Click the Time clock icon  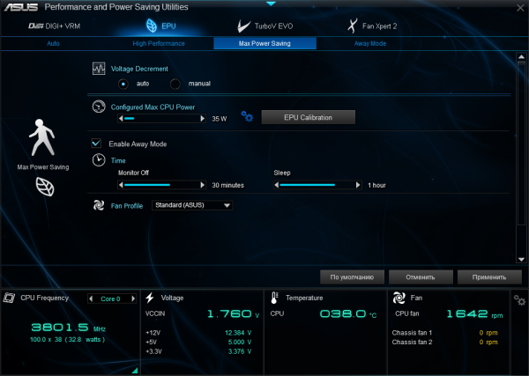pyautogui.click(x=99, y=160)
